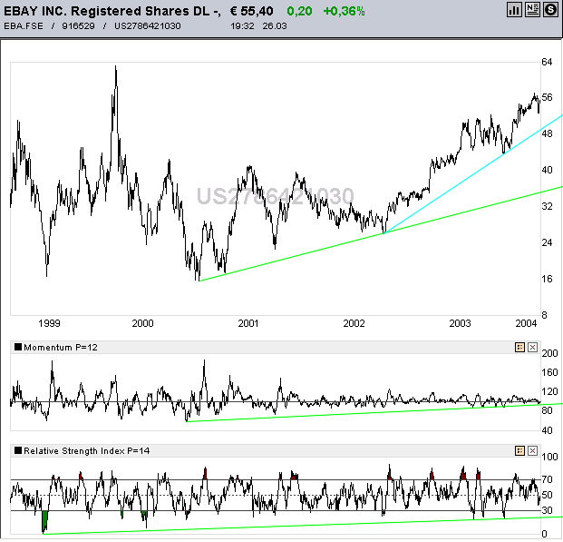Image resolution: width=563 pixels, height=542 pixels.
Task: Click the Relative Strength Index P=14 label
Action: pyautogui.click(x=86, y=451)
